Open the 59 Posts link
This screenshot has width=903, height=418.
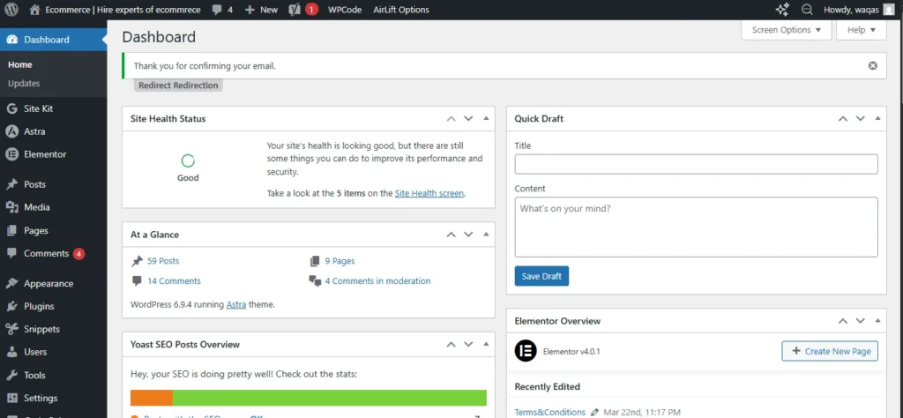tap(163, 261)
